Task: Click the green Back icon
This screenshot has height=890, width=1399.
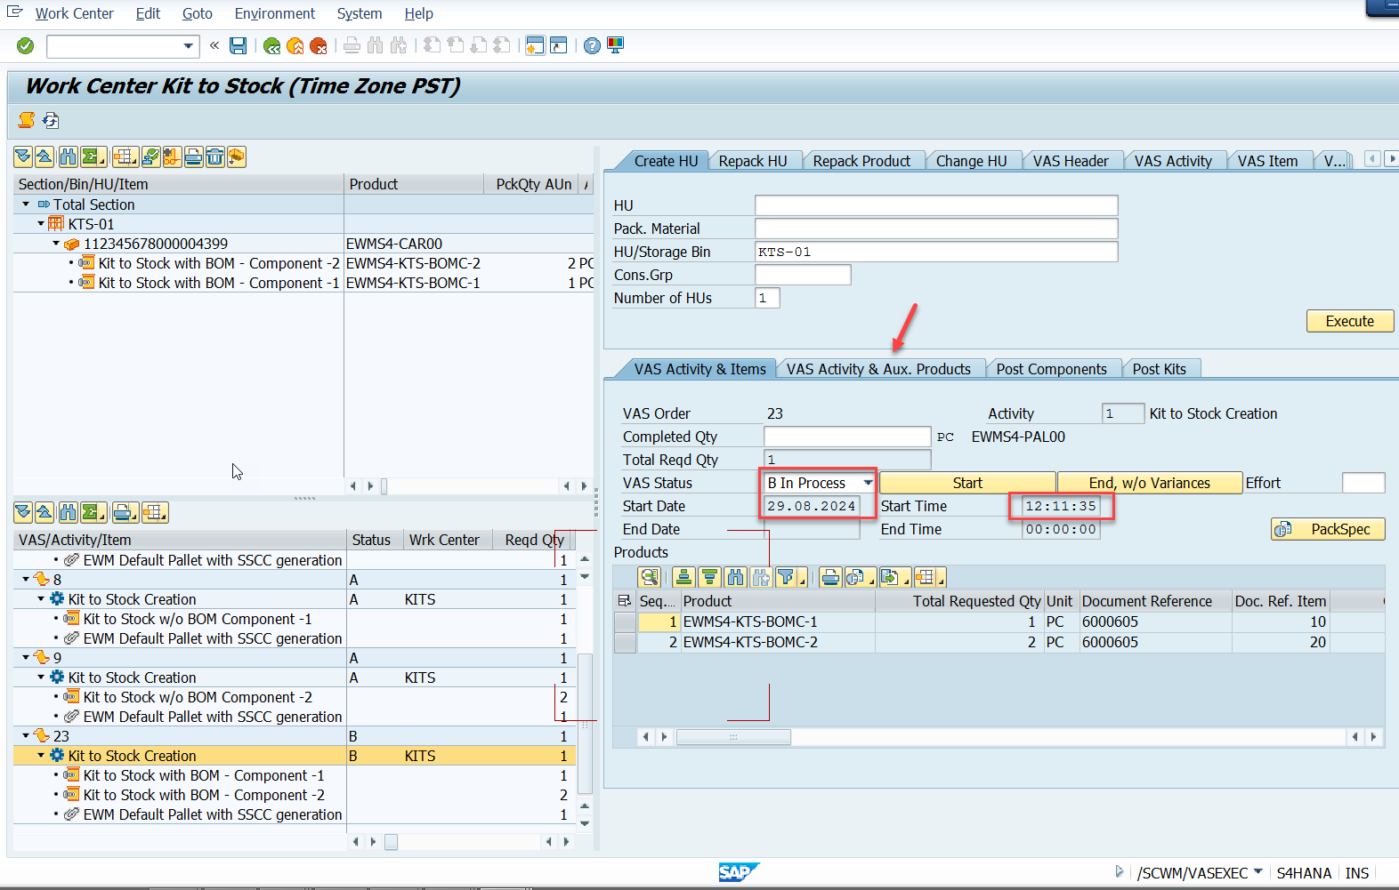Action: pos(272,45)
